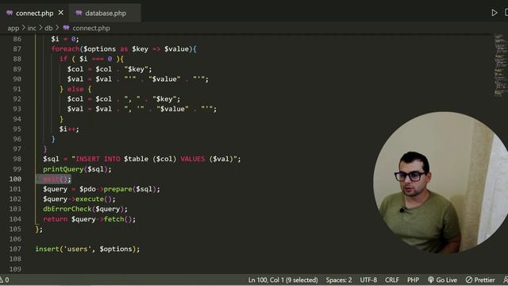Viewport: 508px width, 286px height.
Task: Click the highlighted exit() statement
Action: pos(56,179)
